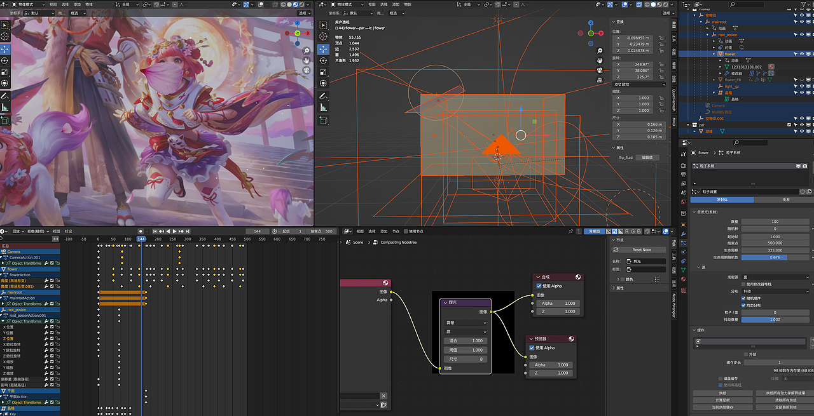Open the Modifier (wrench) properties tab
Viewport: 814px width, 416px height.
[683, 234]
